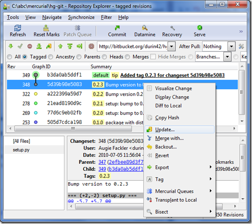252x224 pixels.
Task: Click the red stop operation icon
Action: coord(91,46)
